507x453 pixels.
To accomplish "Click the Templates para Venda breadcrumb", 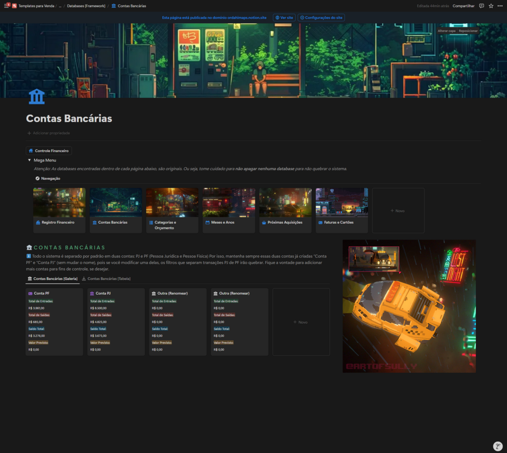I will [x=36, y=6].
